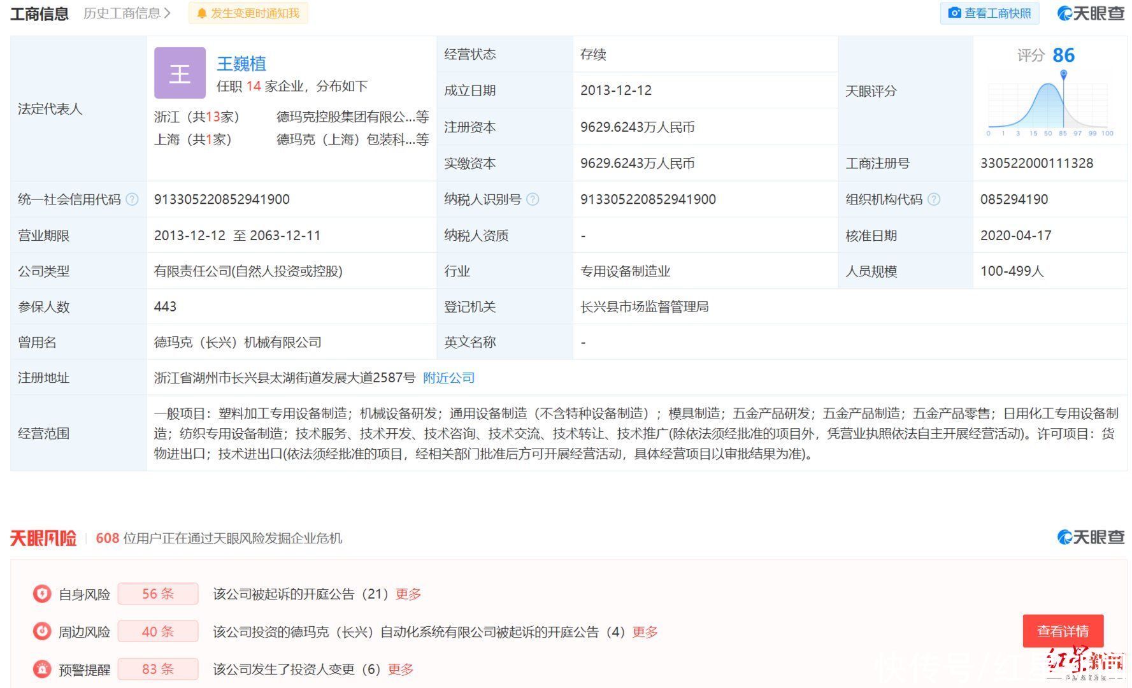The image size is (1132, 688).
Task: Click 天眼查 logo beside 天眼风险 section
Action: pos(1091,538)
